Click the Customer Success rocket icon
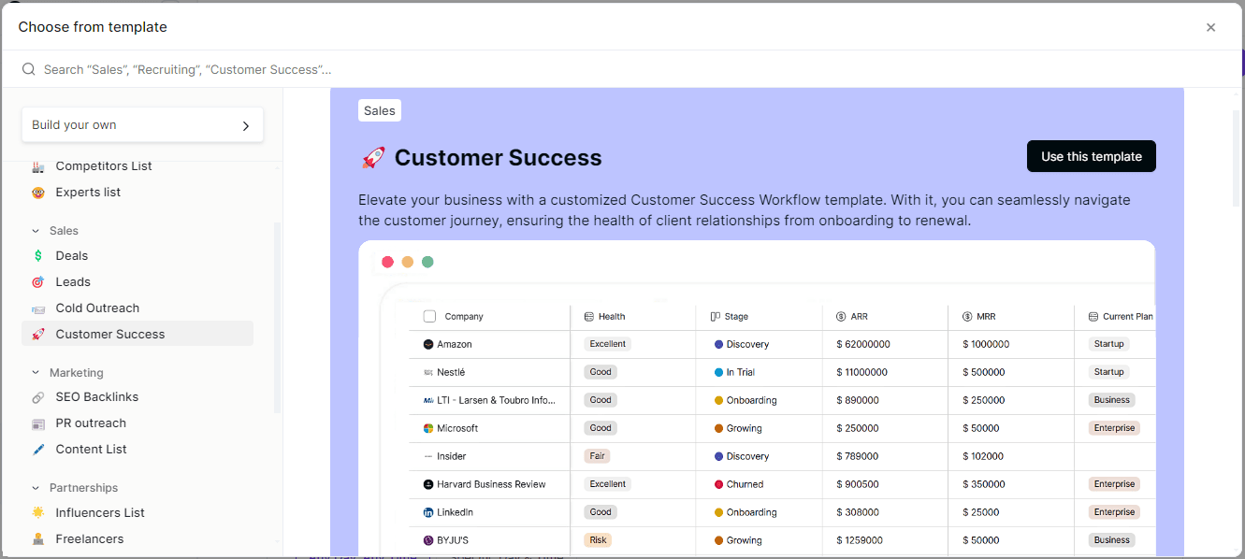This screenshot has width=1245, height=559. tap(39, 334)
